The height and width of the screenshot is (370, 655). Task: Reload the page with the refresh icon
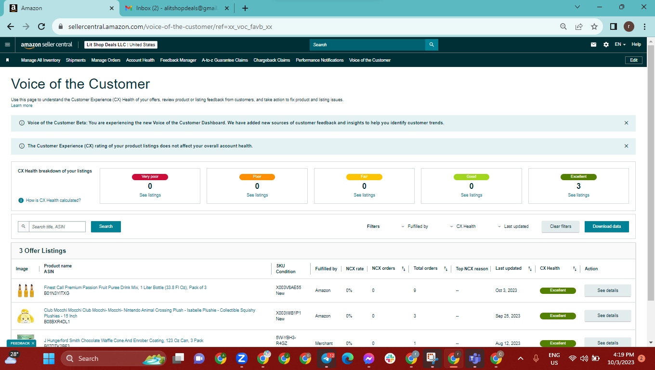click(41, 26)
